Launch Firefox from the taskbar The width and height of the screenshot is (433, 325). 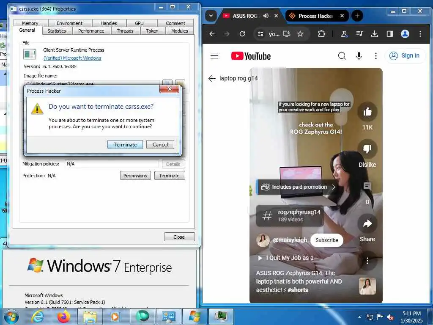63,317
